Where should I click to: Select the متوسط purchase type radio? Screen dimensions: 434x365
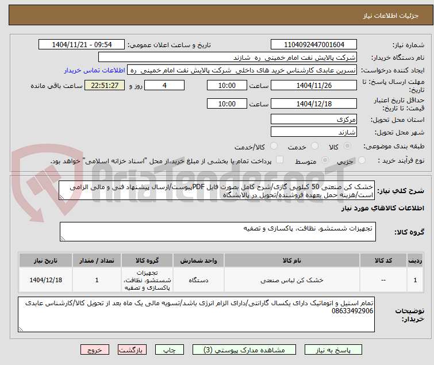pos(325,160)
